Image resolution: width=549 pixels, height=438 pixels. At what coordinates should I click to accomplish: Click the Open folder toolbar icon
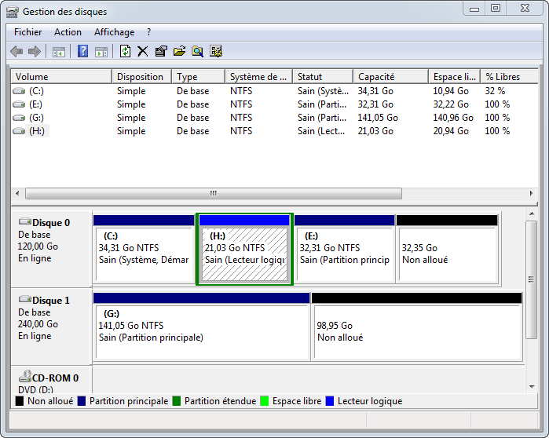179,52
